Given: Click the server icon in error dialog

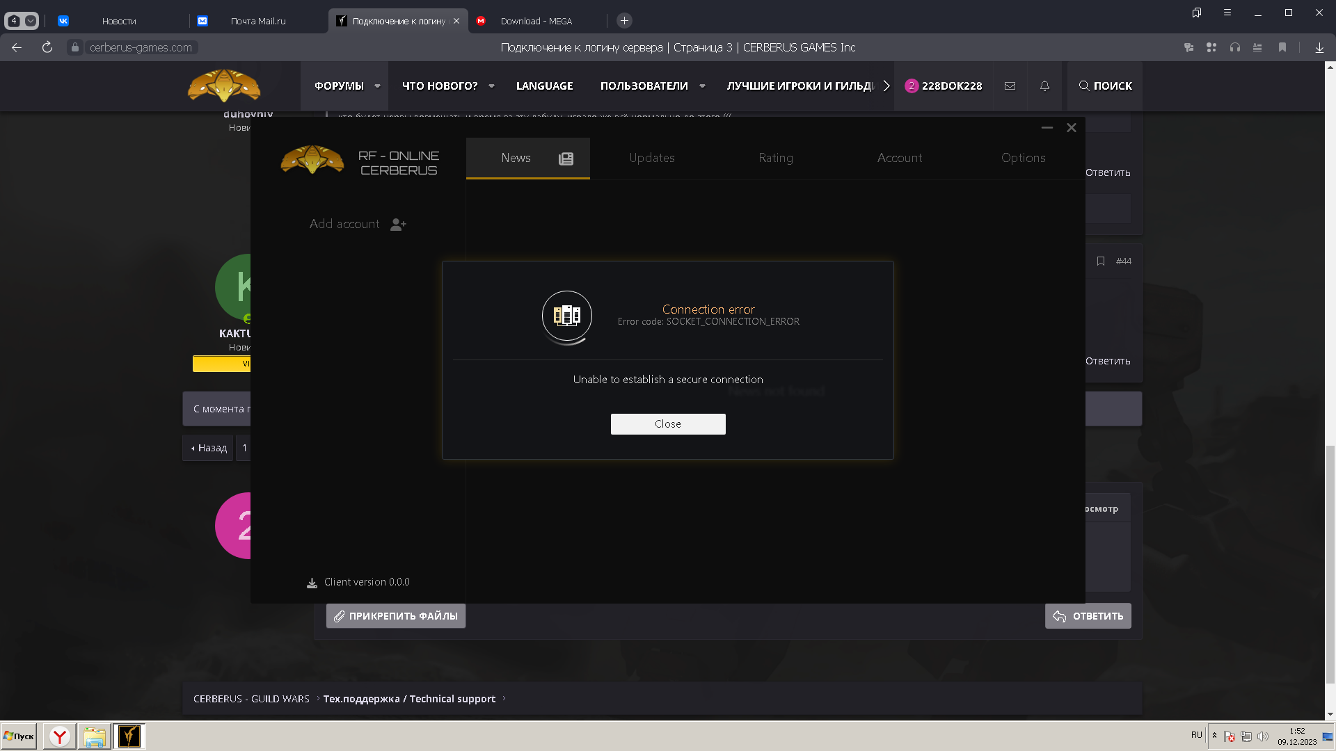Looking at the screenshot, I should [567, 316].
